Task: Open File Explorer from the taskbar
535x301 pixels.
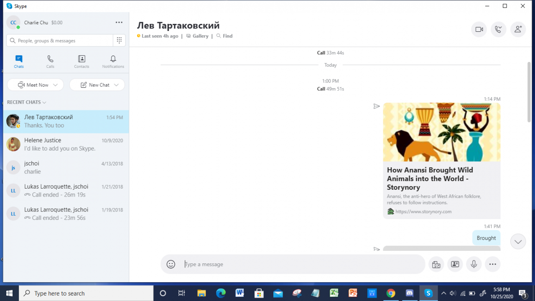Action: [202, 293]
